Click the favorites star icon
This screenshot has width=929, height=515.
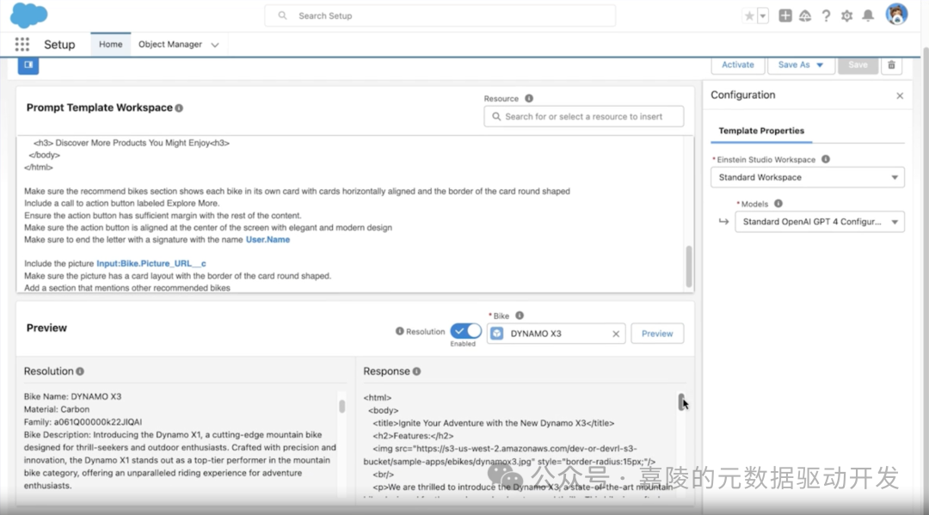pos(749,16)
